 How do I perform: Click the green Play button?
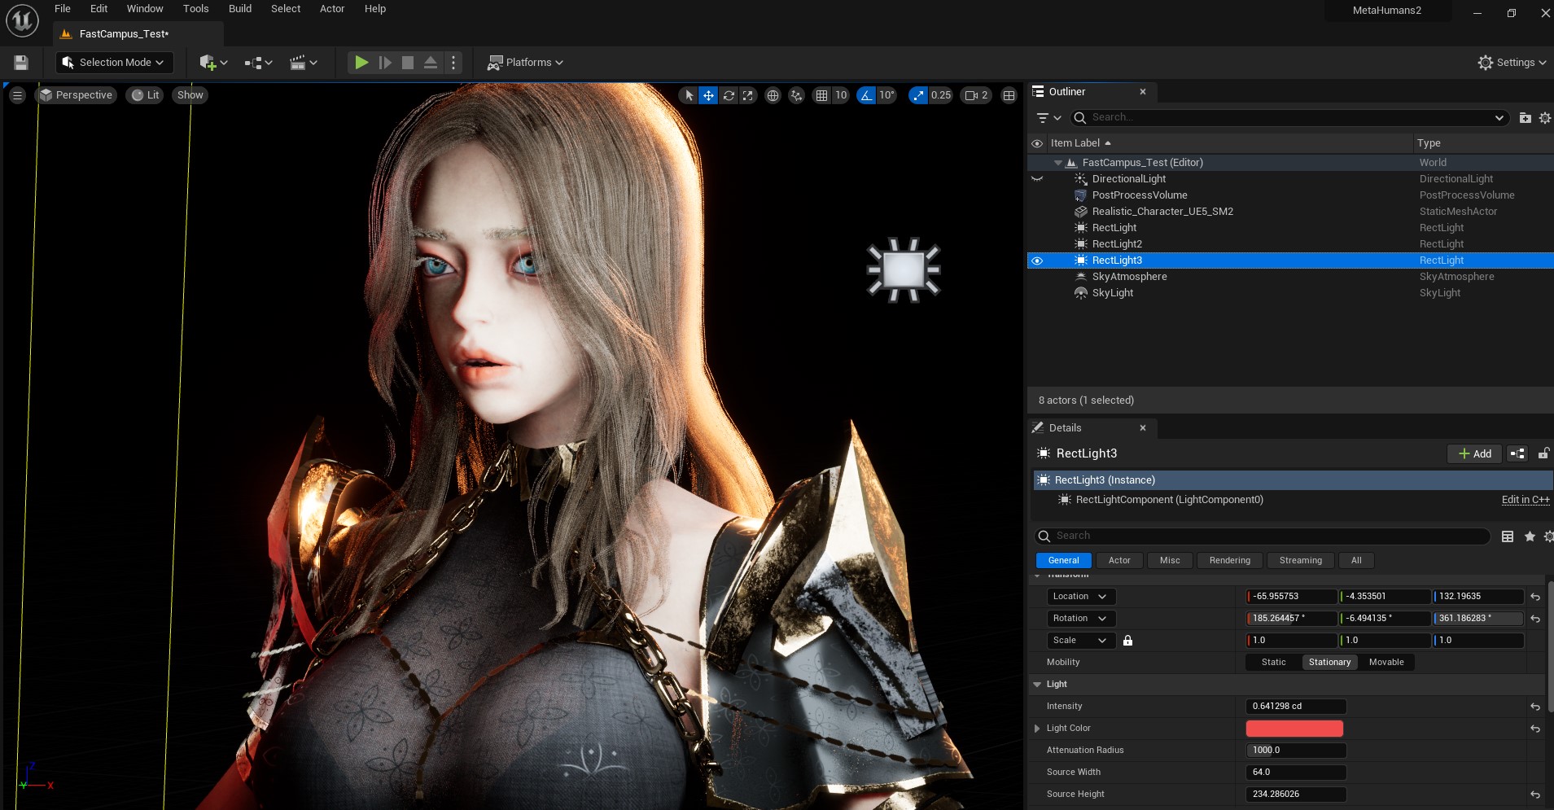(x=361, y=63)
